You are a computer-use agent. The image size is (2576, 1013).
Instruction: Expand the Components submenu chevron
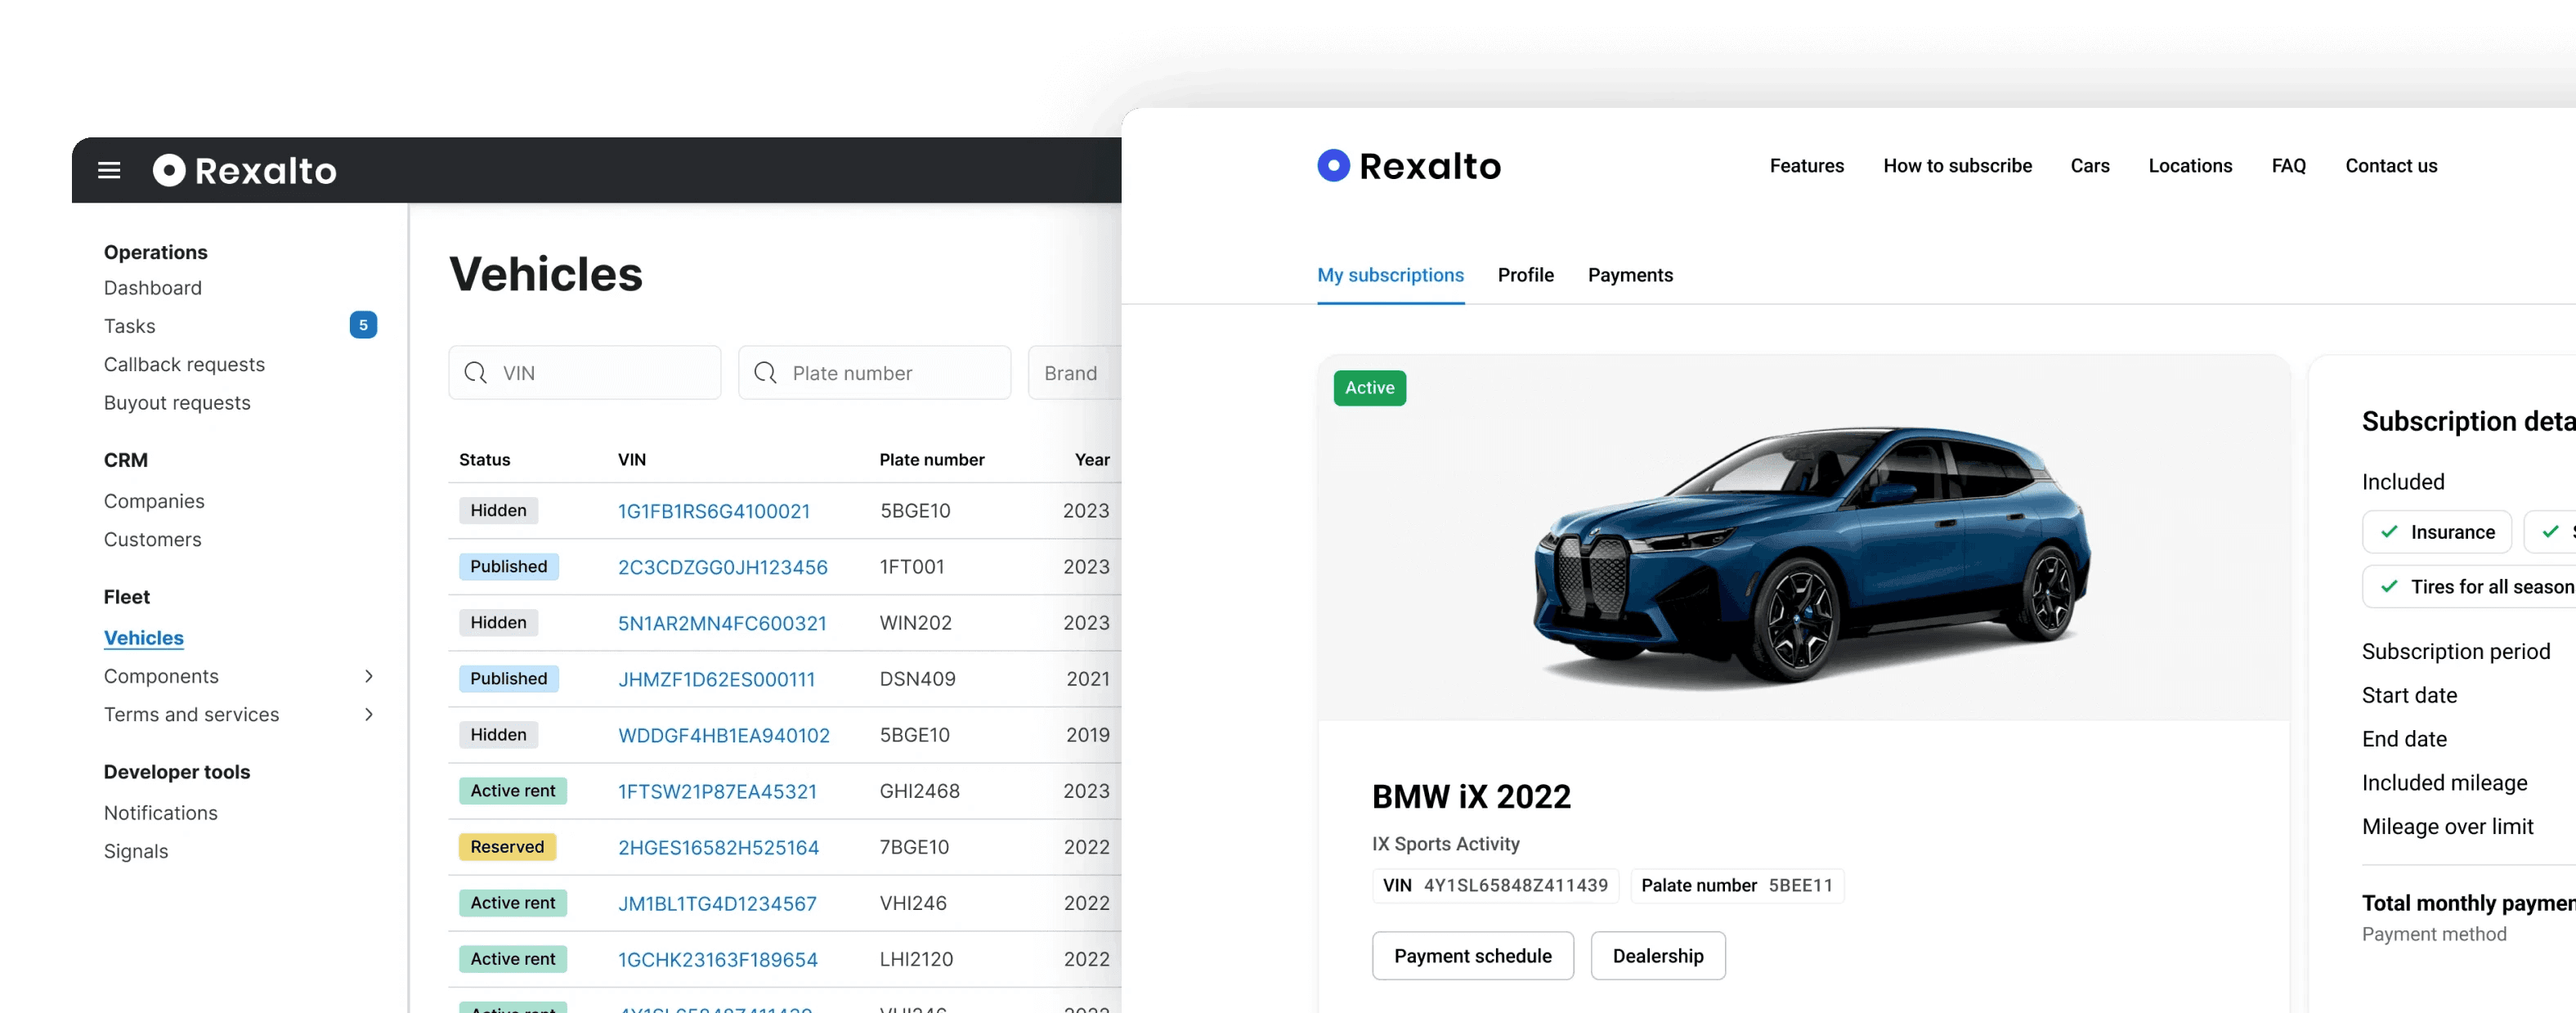tap(369, 676)
